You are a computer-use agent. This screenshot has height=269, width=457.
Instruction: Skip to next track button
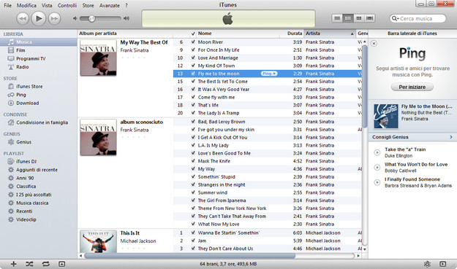click(x=54, y=19)
